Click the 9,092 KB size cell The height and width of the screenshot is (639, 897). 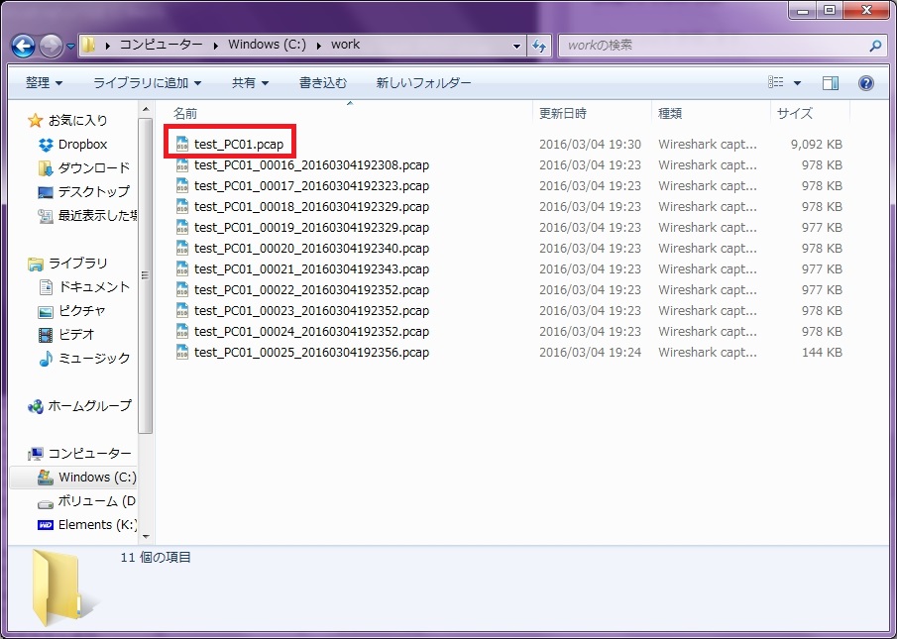tap(817, 145)
